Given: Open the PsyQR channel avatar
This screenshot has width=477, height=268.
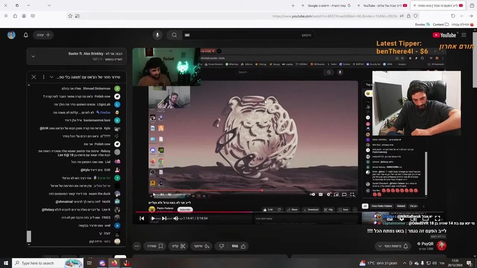Looking at the screenshot, I should [441, 246].
